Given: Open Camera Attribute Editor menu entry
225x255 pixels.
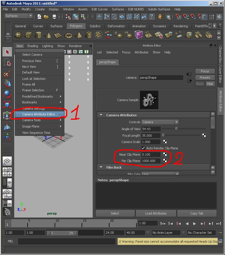Looking at the screenshot, I should (40, 114).
